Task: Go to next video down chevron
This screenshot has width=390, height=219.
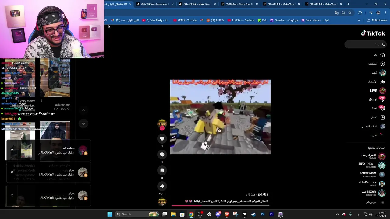Action: point(83,123)
